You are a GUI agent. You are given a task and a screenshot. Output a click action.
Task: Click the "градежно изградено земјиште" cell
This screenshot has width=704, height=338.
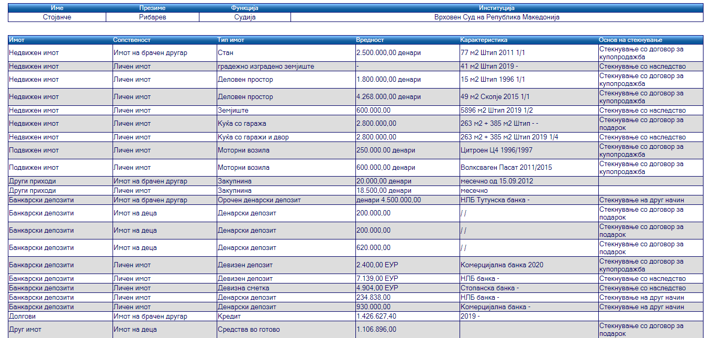pyautogui.click(x=266, y=67)
